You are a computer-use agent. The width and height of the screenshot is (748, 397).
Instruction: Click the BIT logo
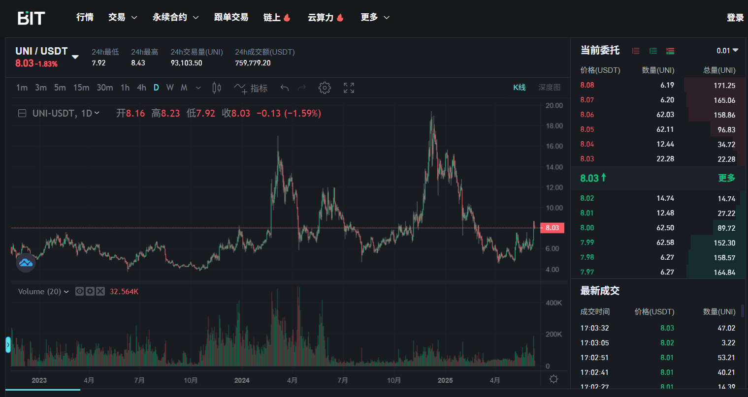coord(32,18)
